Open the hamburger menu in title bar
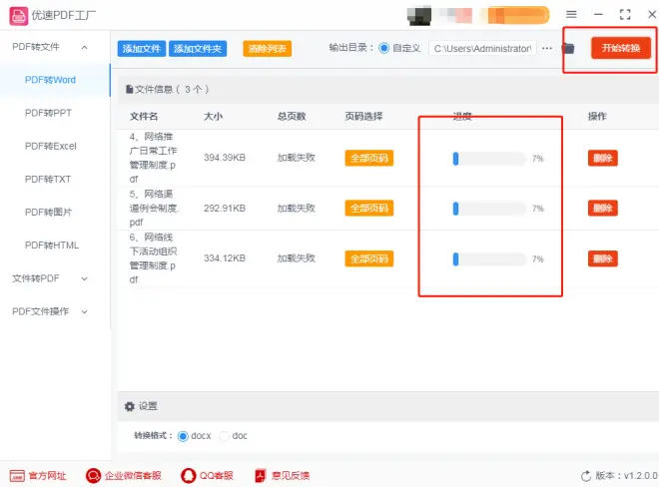659x487 pixels. click(x=571, y=15)
